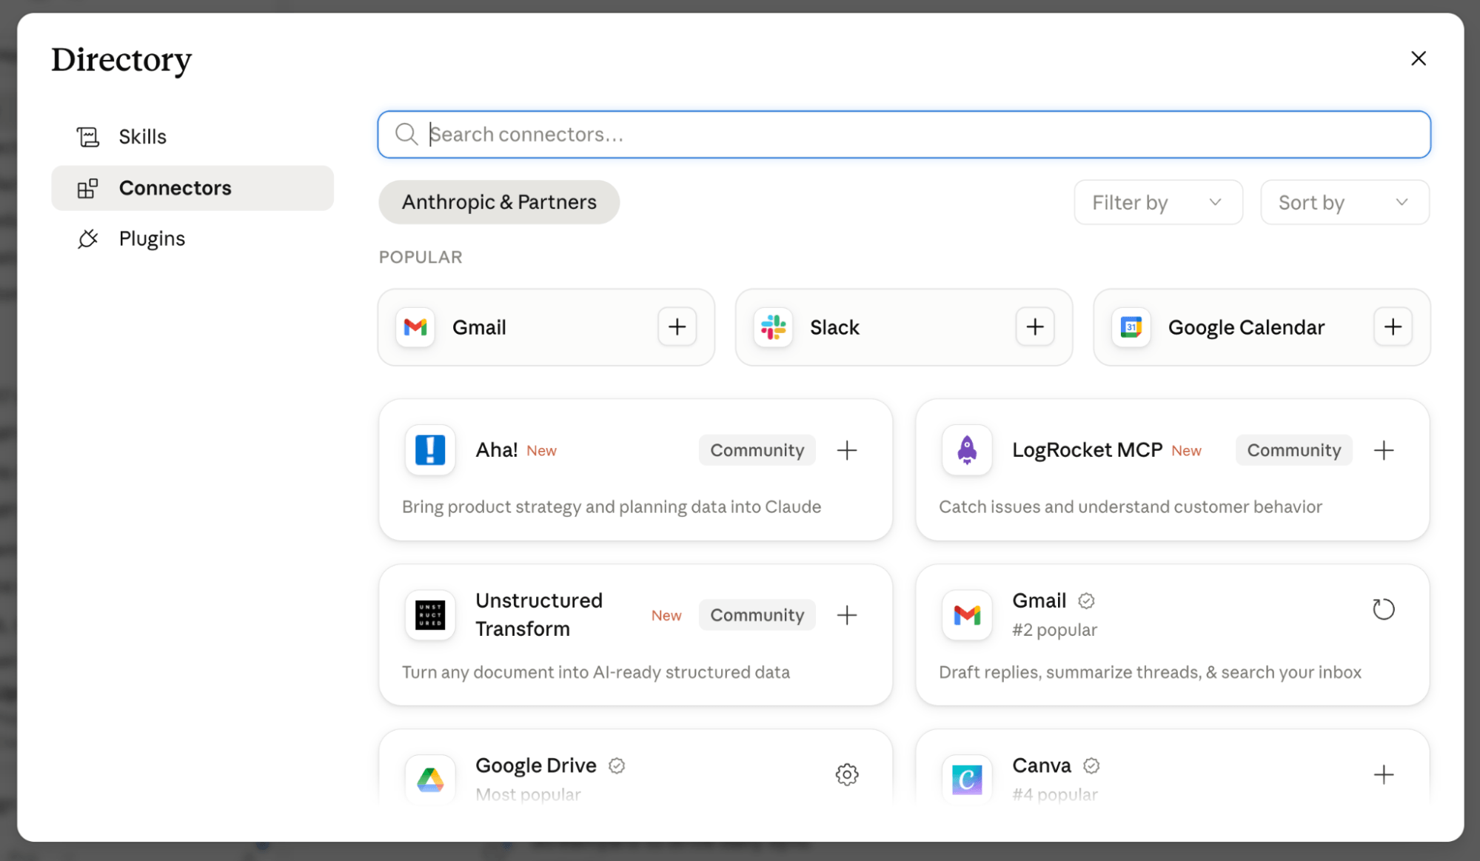
Task: Open the Filter by dropdown
Action: coord(1158,202)
